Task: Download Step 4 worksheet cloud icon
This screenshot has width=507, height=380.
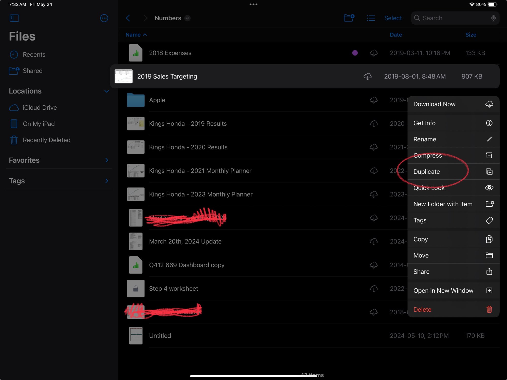Action: (x=374, y=288)
